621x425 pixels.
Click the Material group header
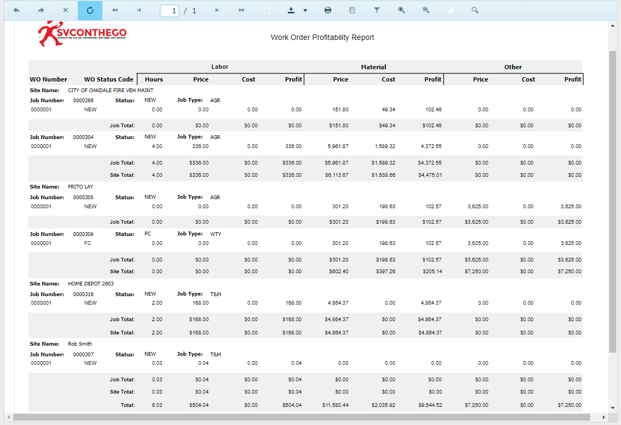pos(374,67)
